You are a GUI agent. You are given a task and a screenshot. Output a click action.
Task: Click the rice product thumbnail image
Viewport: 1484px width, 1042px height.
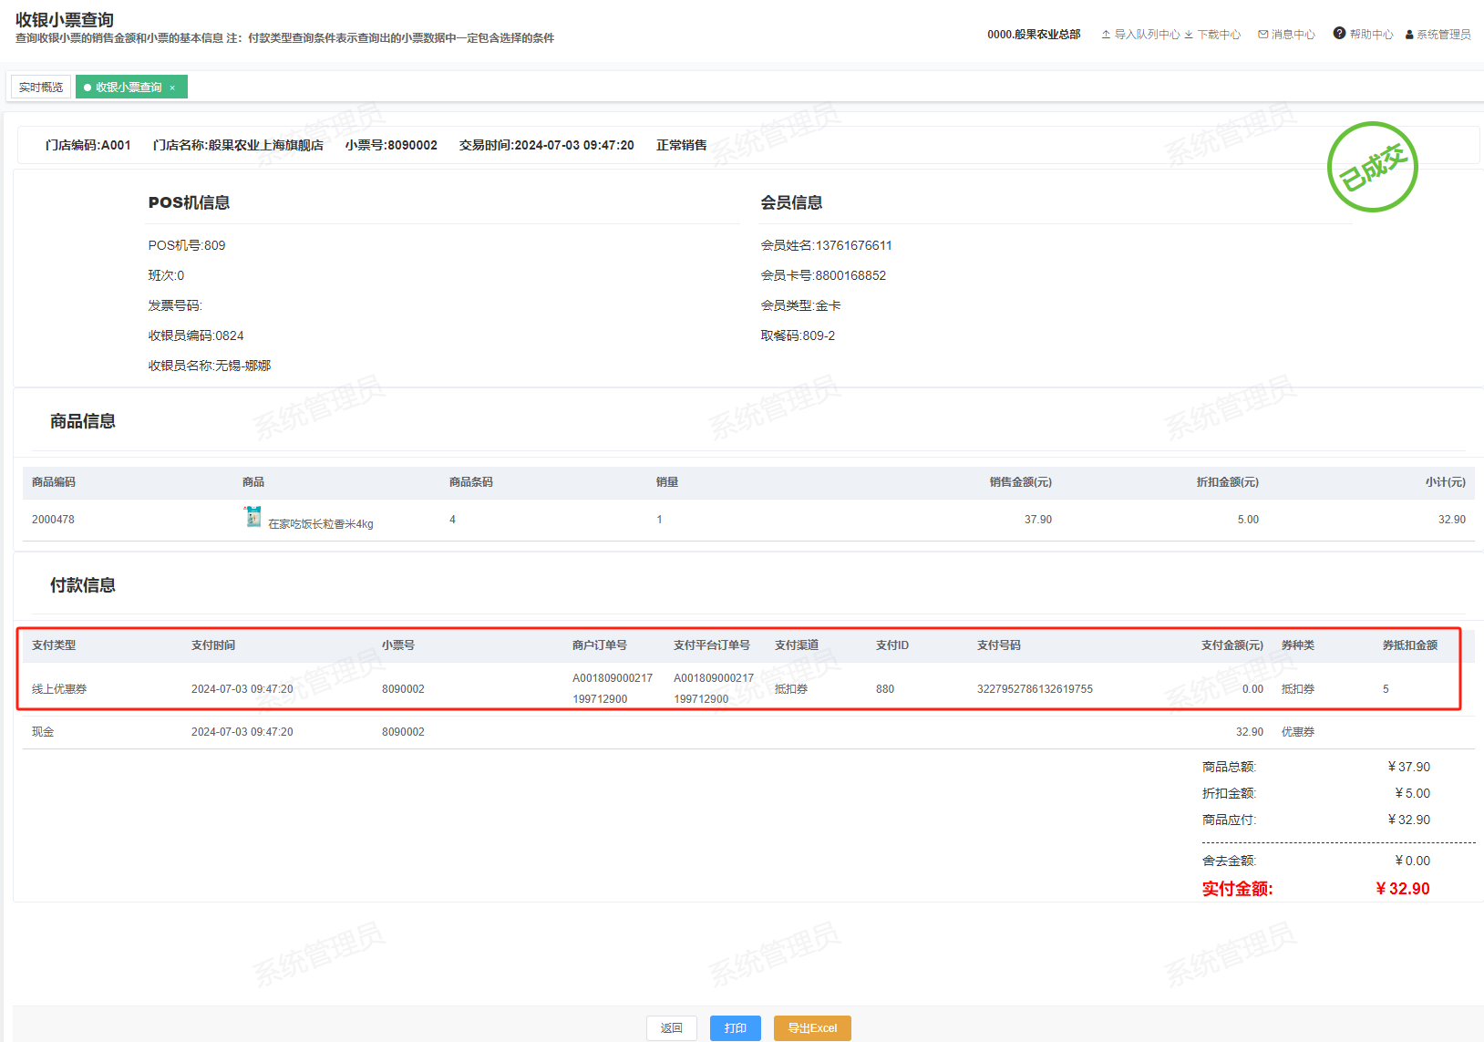point(253,517)
